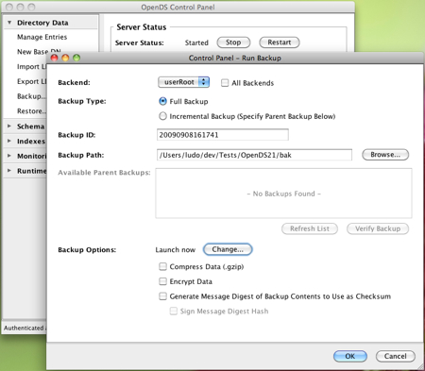Click the Browse... button
This screenshot has width=425, height=371.
coord(385,155)
